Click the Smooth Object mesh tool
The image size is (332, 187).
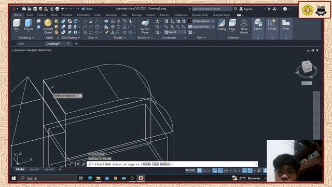pos(48,26)
